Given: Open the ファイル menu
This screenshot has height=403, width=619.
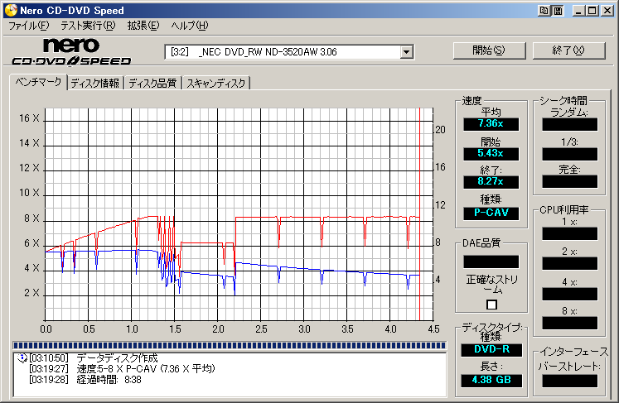Looking at the screenshot, I should click(28, 26).
